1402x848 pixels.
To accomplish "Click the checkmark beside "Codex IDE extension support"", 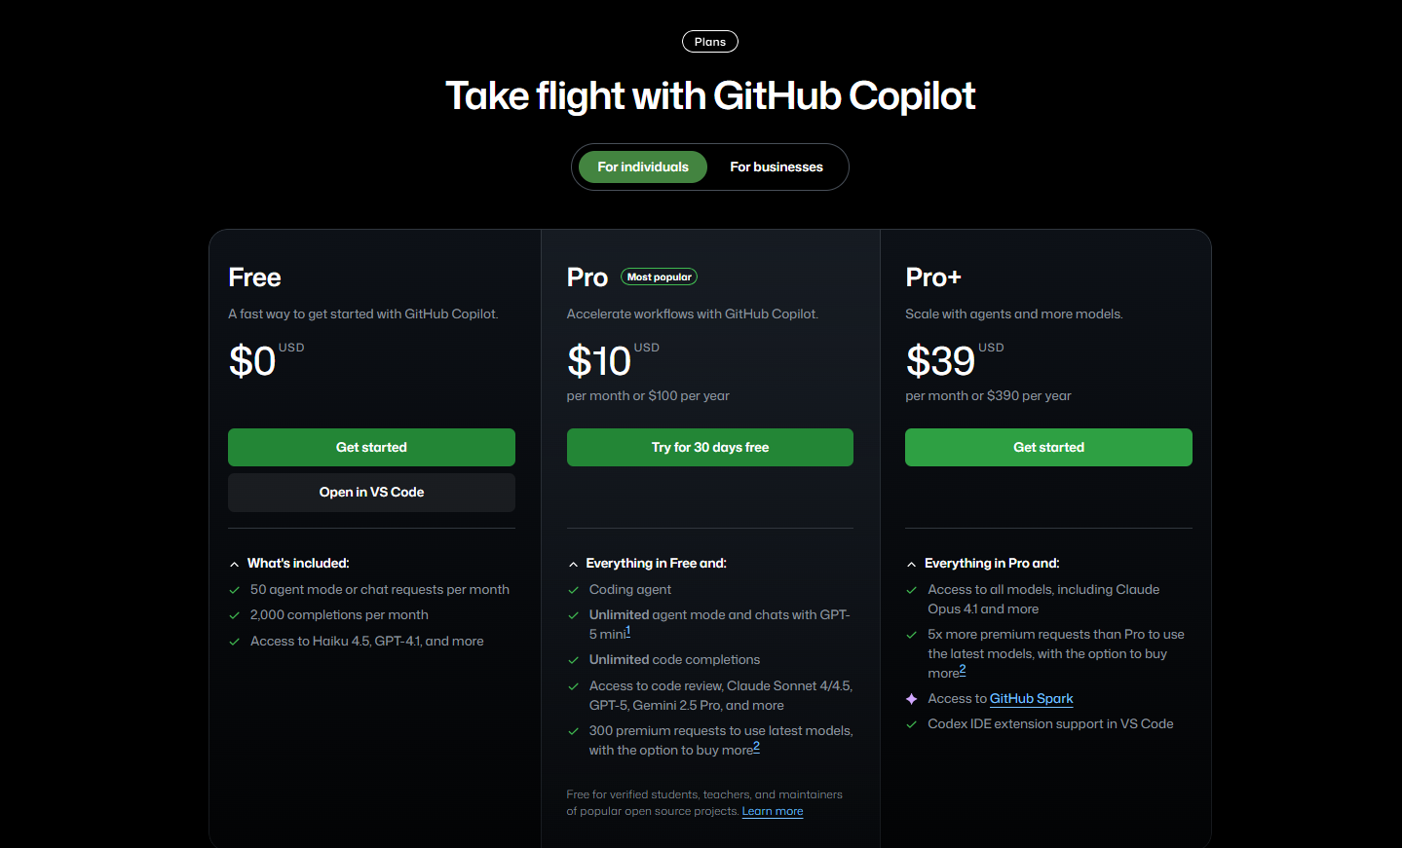I will point(911,724).
